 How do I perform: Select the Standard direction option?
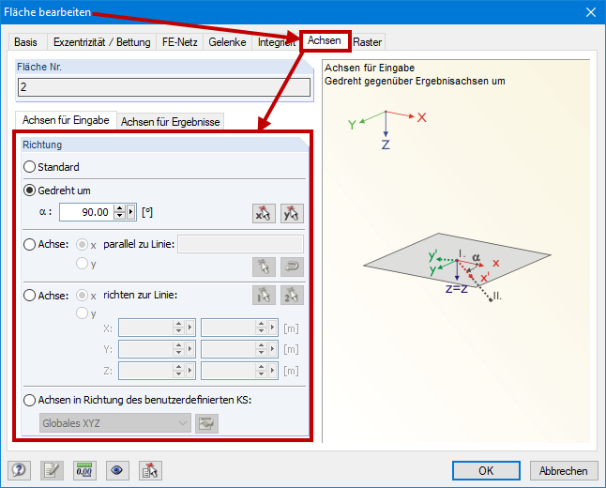click(29, 167)
